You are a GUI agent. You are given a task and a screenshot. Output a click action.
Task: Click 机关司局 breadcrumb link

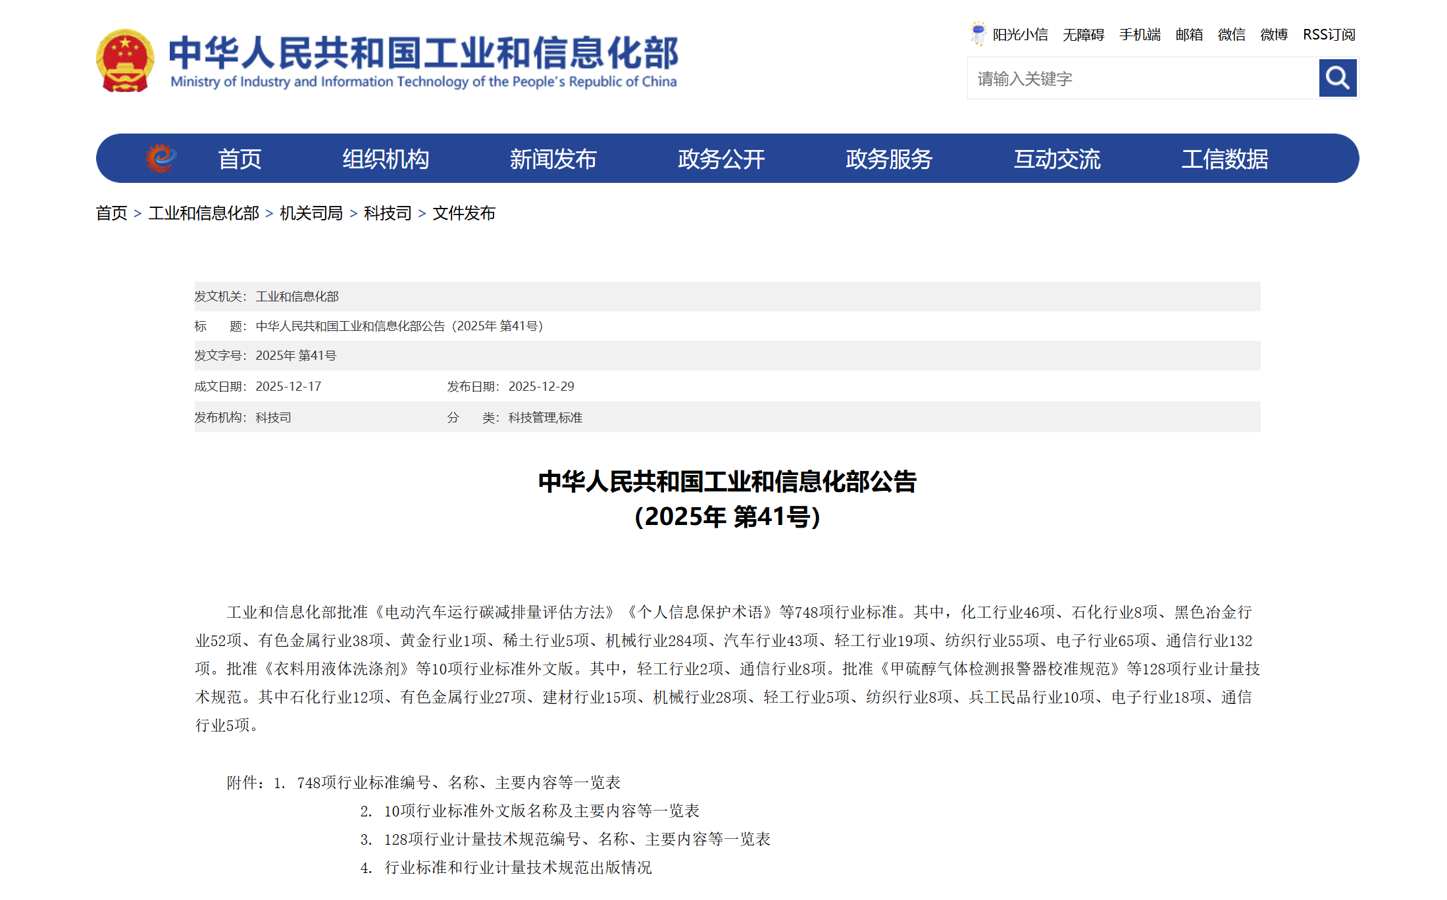click(x=311, y=213)
